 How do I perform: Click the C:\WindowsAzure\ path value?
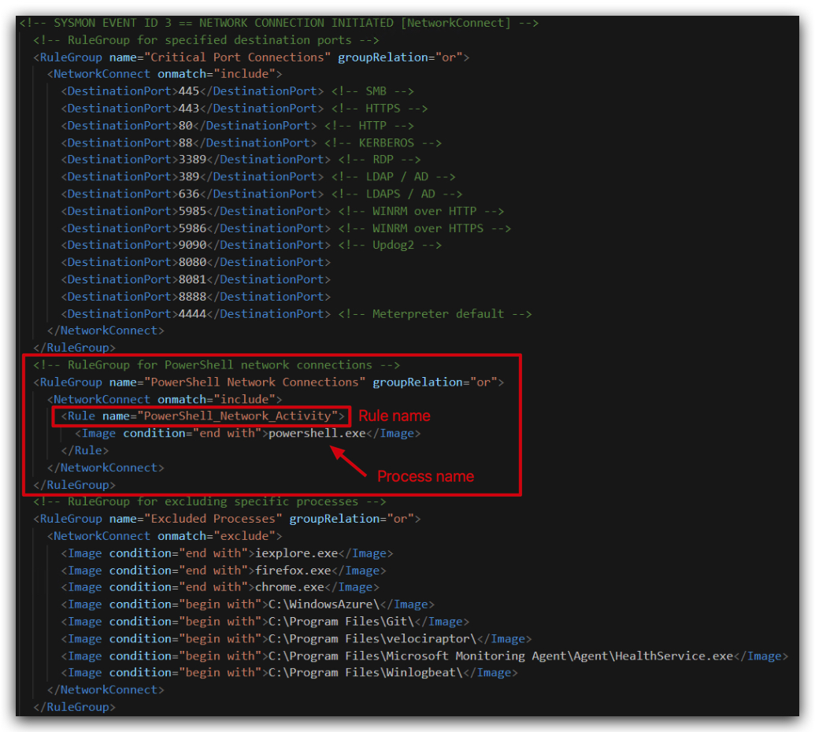point(324,604)
